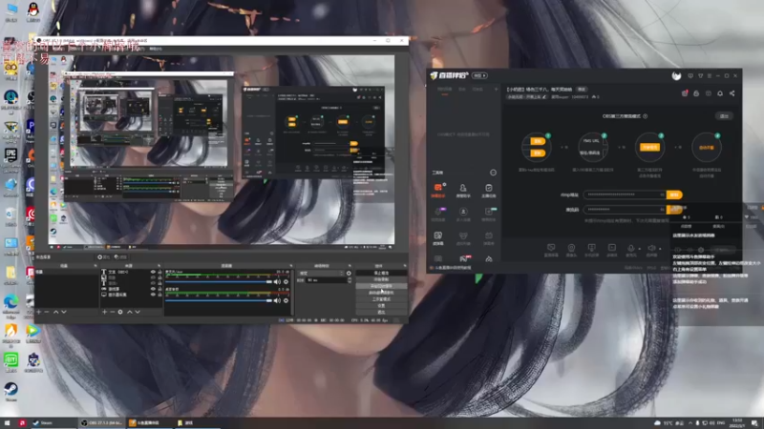
Task: Open Windows Start button on taskbar
Action: [x=8, y=423]
